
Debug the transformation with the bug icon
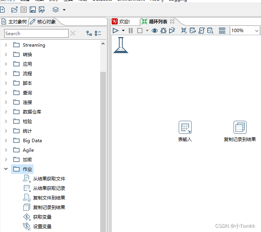click(x=163, y=31)
